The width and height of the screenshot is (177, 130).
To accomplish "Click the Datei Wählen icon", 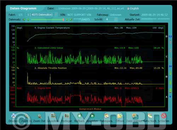I will pyautogui.click(x=134, y=116).
